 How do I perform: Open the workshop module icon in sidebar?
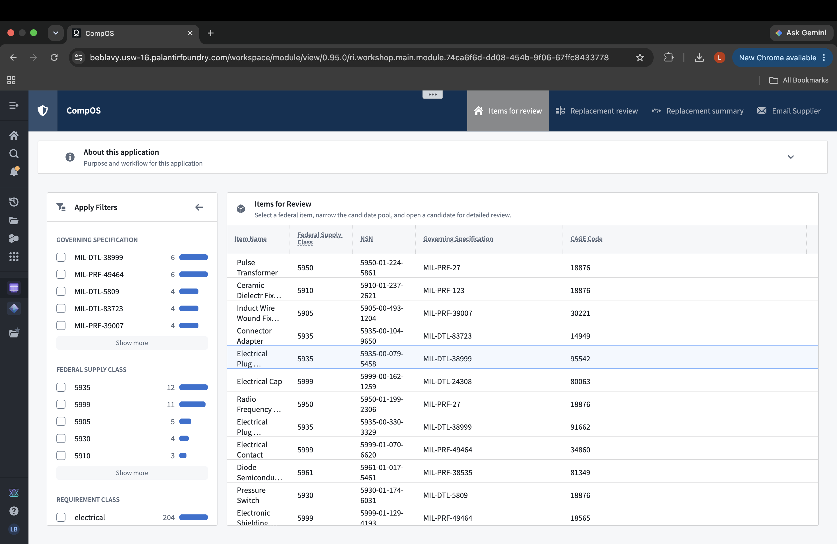pyautogui.click(x=14, y=288)
